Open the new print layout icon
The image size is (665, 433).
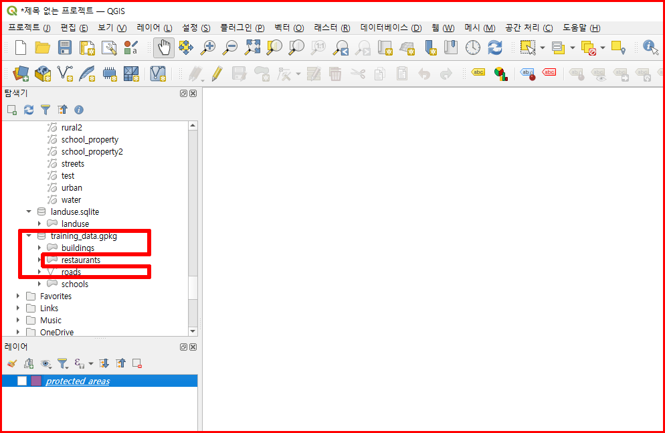(x=87, y=48)
